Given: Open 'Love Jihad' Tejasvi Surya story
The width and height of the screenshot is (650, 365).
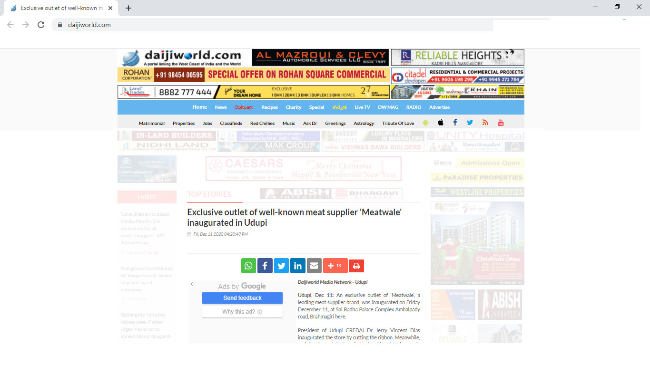Looking at the screenshot, I should (145, 229).
